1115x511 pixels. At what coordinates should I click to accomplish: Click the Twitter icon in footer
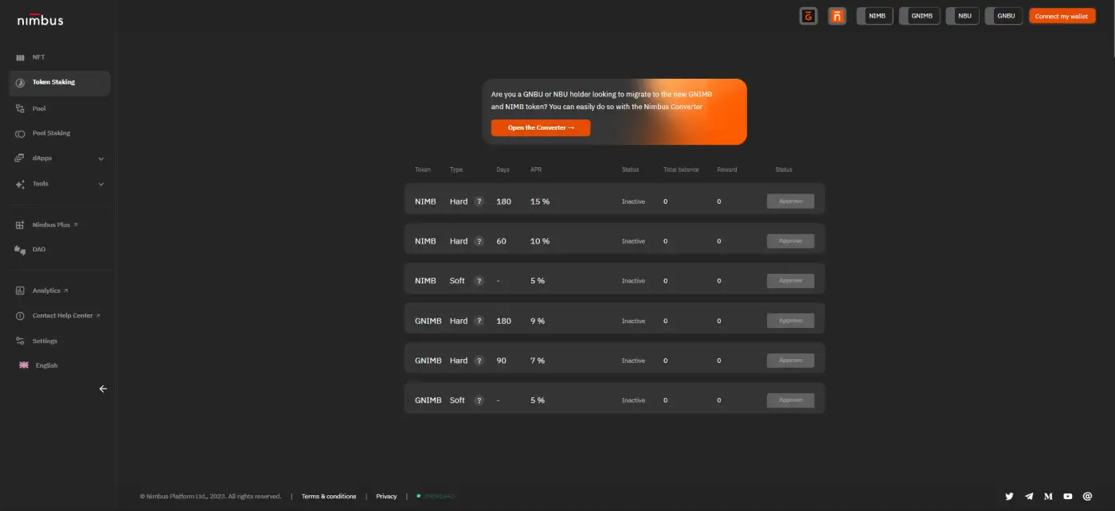1009,496
